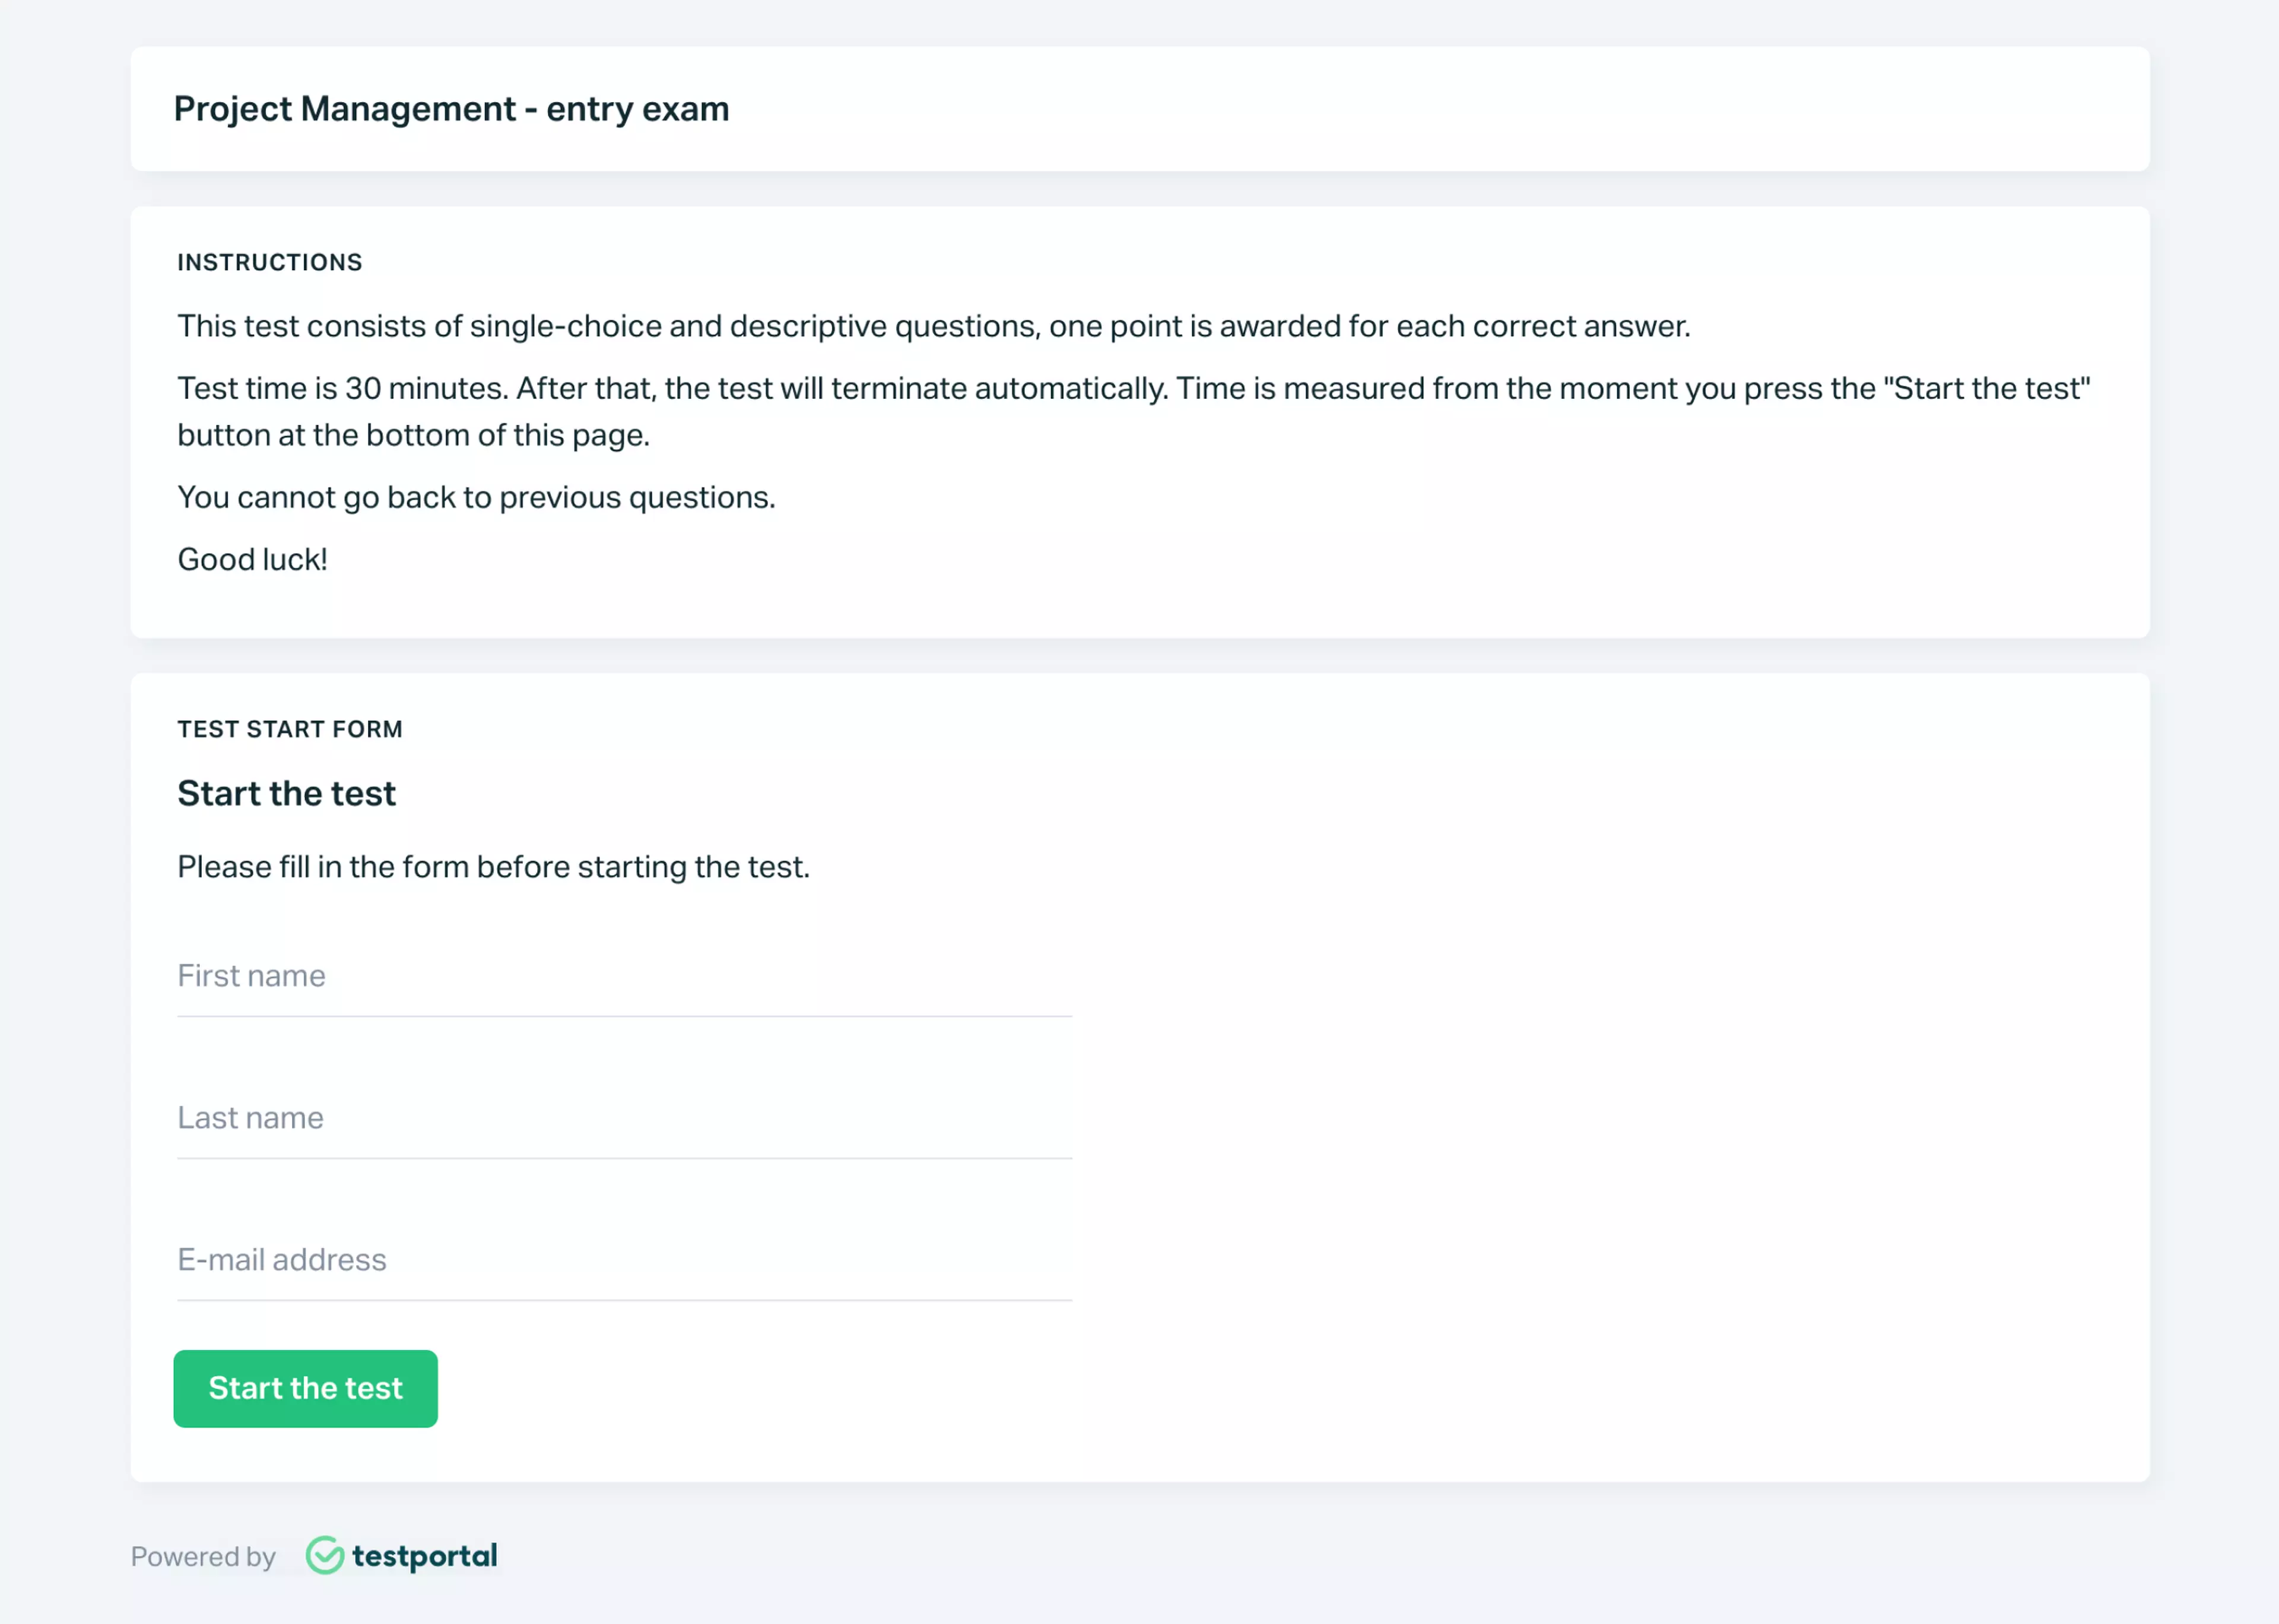Click the INSTRUCTIONS section heading

point(269,262)
